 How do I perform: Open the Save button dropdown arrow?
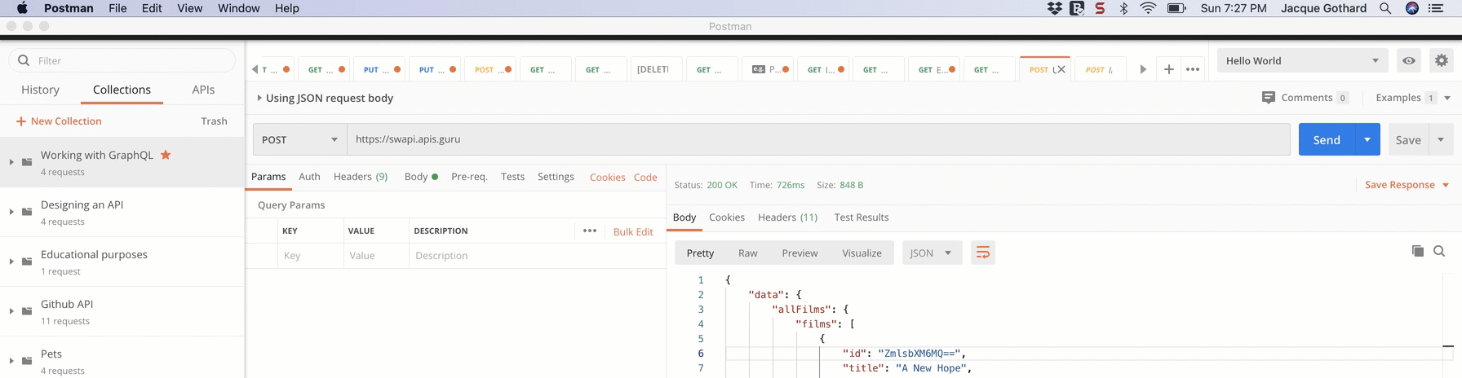point(1441,139)
